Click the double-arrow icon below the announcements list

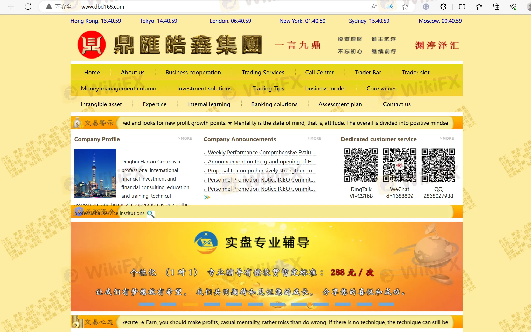[207, 197]
